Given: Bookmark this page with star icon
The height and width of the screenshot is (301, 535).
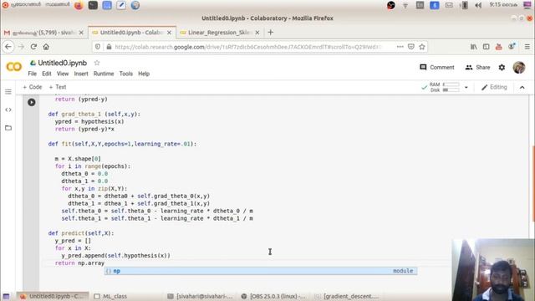Looking at the screenshot, I should tap(422, 47).
